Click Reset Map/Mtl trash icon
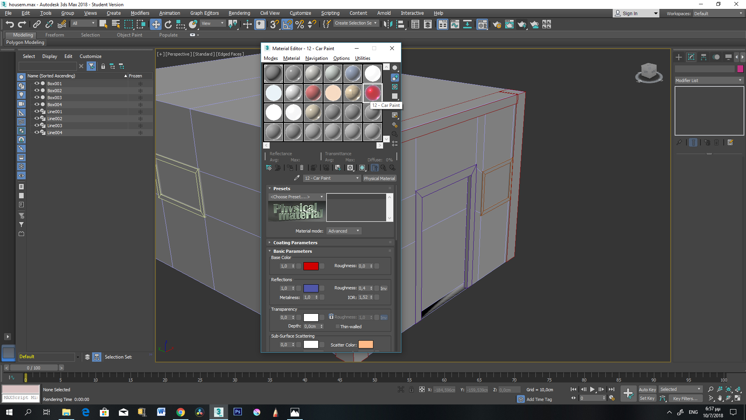The image size is (746, 420). pos(302,168)
